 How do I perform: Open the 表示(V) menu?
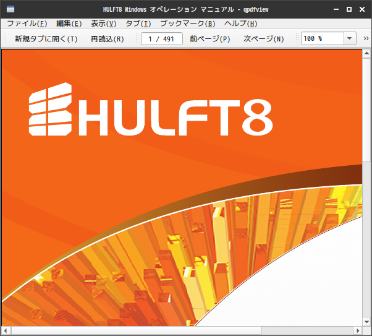103,24
